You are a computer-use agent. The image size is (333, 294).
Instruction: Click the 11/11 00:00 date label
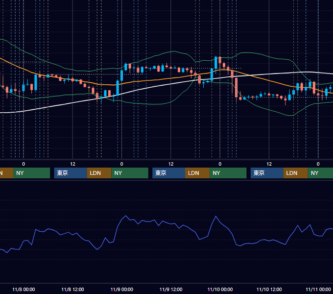(318, 289)
